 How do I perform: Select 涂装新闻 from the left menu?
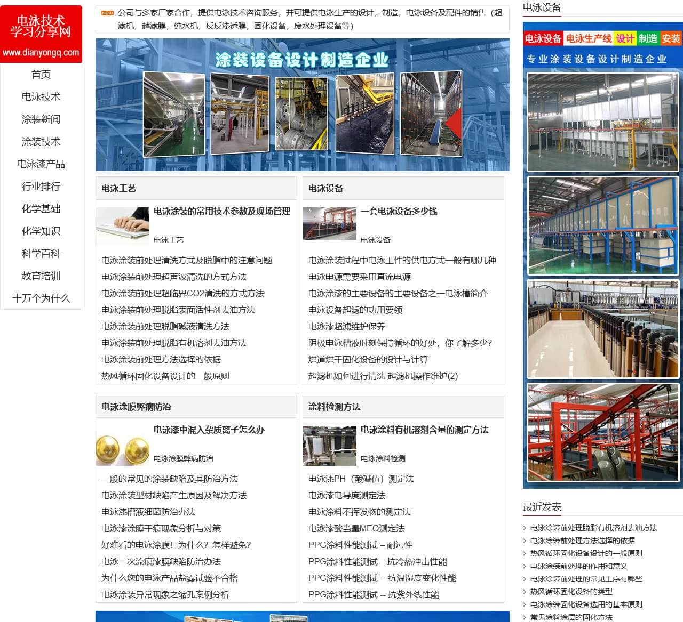[41, 119]
